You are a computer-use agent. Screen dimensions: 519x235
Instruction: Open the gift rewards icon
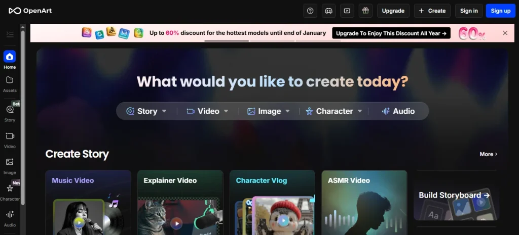[x=364, y=11]
